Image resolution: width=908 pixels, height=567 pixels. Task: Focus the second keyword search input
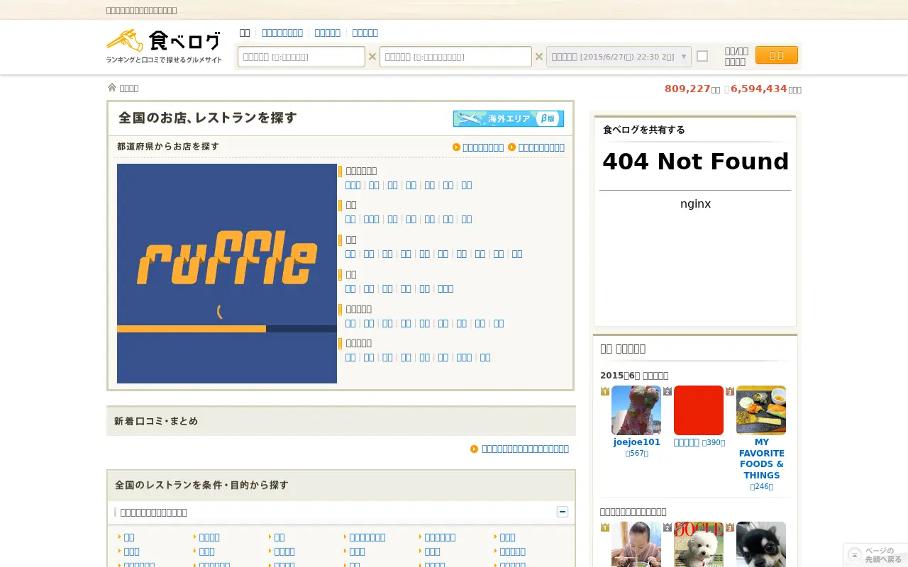click(455, 57)
